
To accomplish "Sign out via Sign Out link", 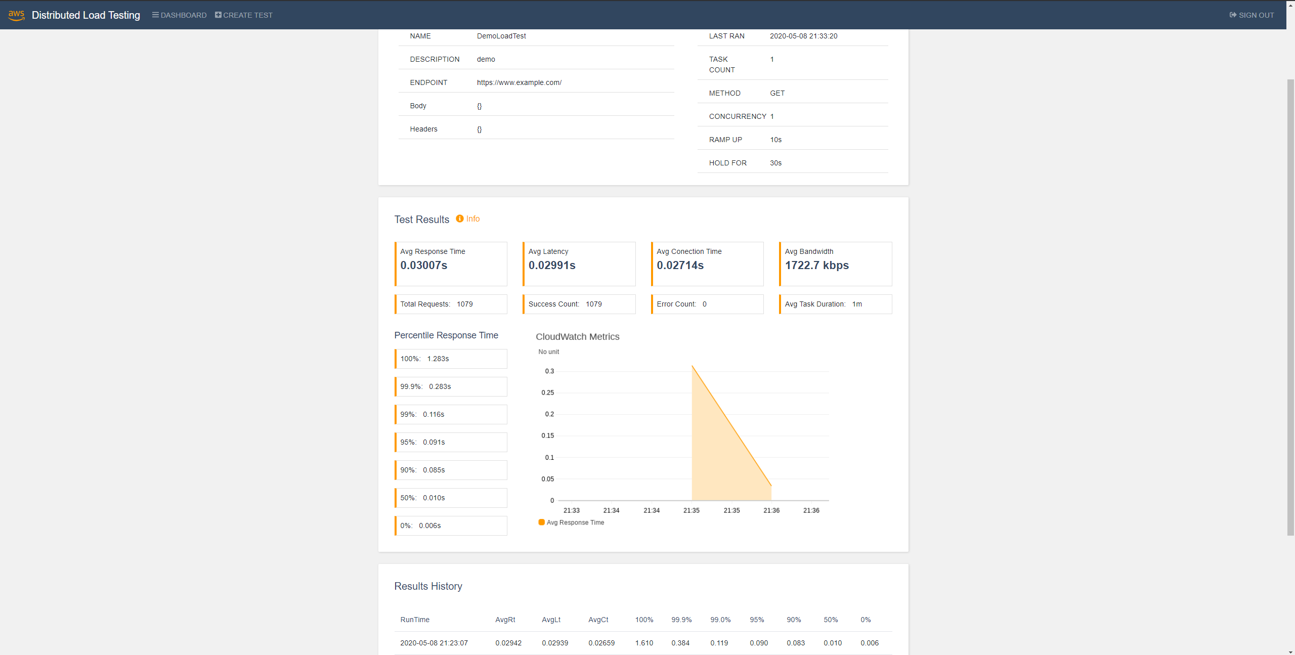I will (x=1252, y=15).
